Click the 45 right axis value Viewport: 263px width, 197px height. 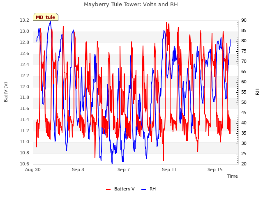(x=244, y=112)
